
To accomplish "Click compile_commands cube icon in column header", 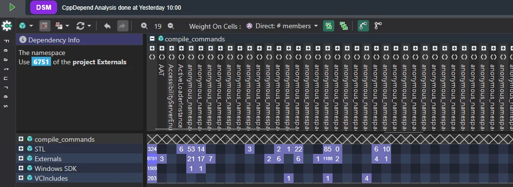I will 160,38.
